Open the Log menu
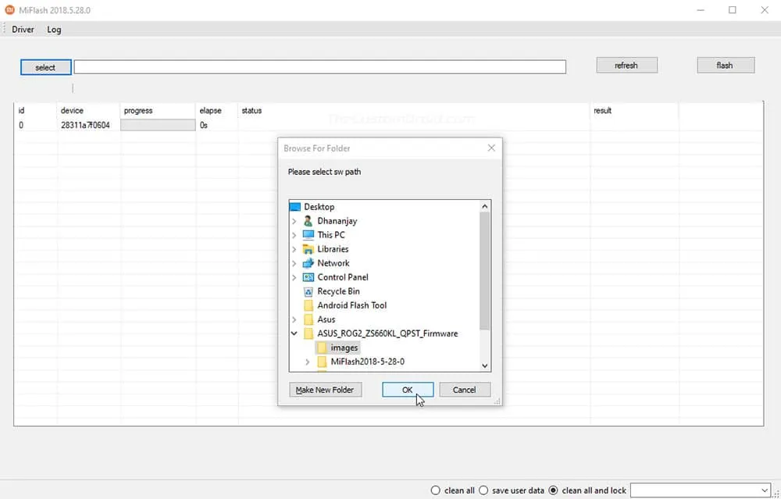The width and height of the screenshot is (781, 499). tap(54, 29)
